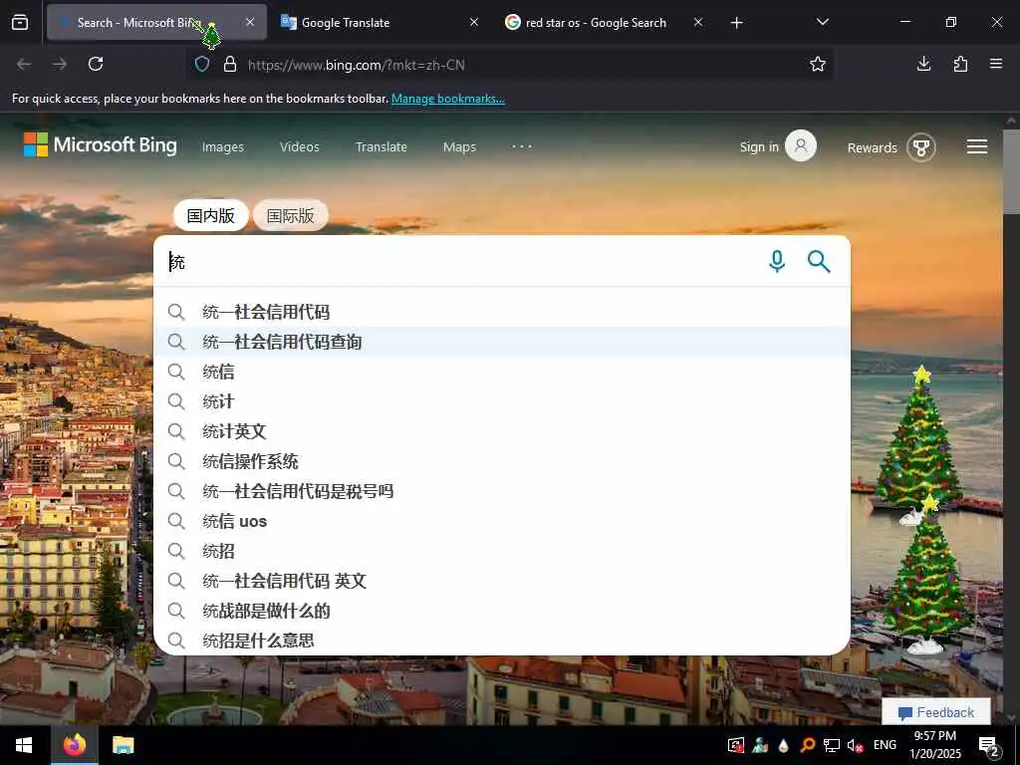Open the Extensions menu
The image size is (1020, 765).
pyautogui.click(x=960, y=64)
